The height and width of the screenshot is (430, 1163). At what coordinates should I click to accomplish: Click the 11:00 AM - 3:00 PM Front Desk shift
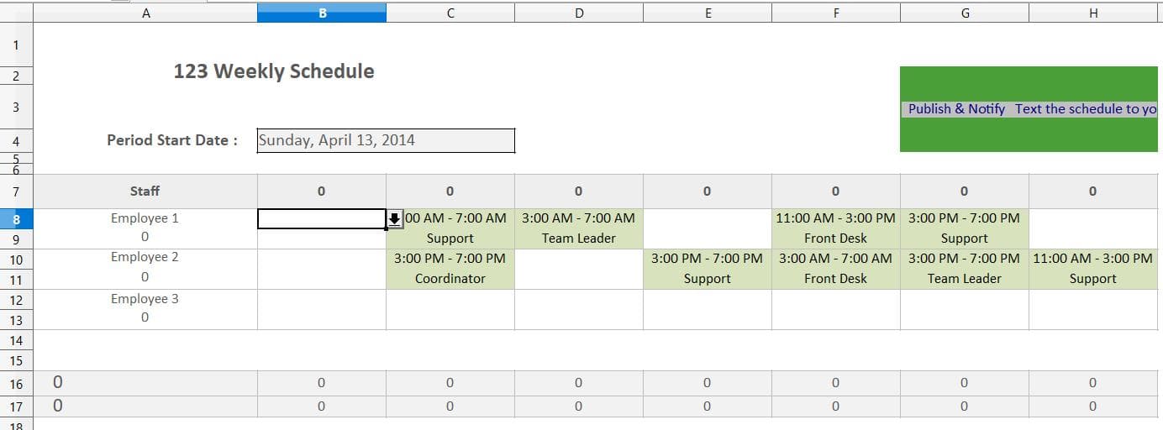click(835, 228)
